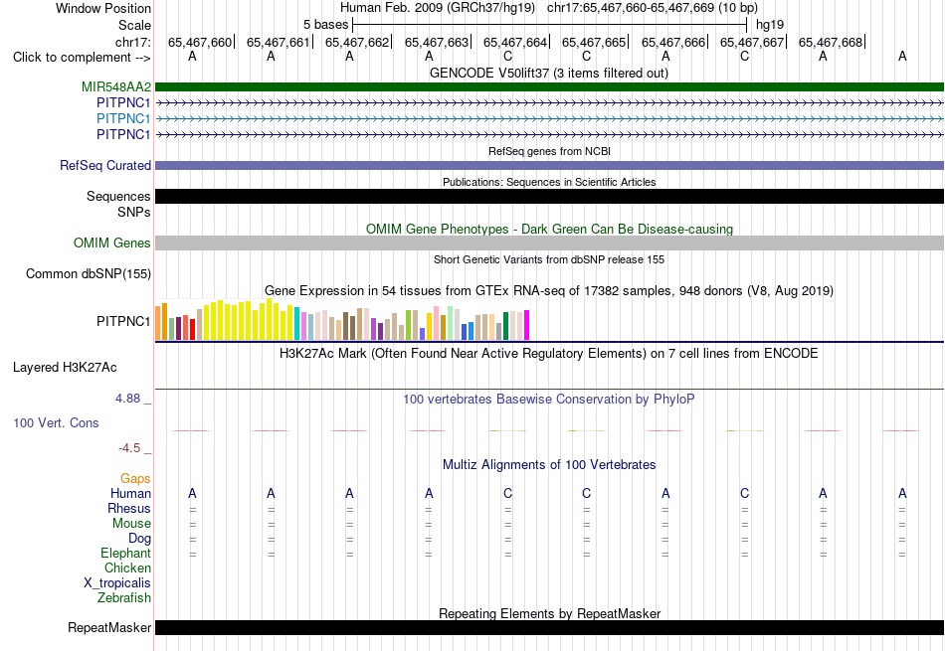Click the magenta last bar in GTEx chart
The image size is (945, 651).
(x=527, y=325)
